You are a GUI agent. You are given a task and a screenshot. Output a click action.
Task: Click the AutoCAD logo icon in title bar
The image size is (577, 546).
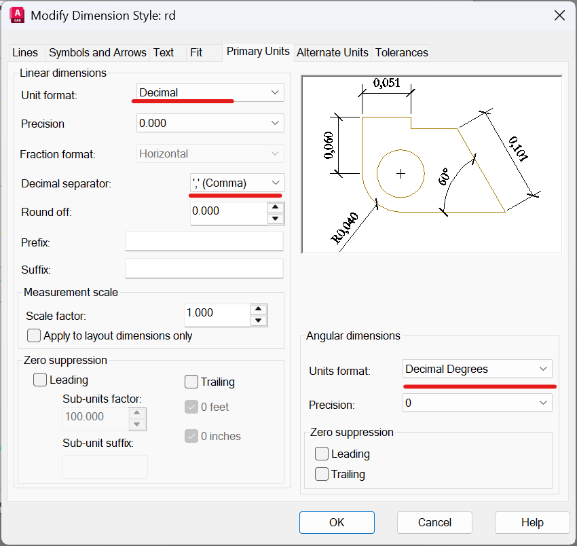point(17,15)
